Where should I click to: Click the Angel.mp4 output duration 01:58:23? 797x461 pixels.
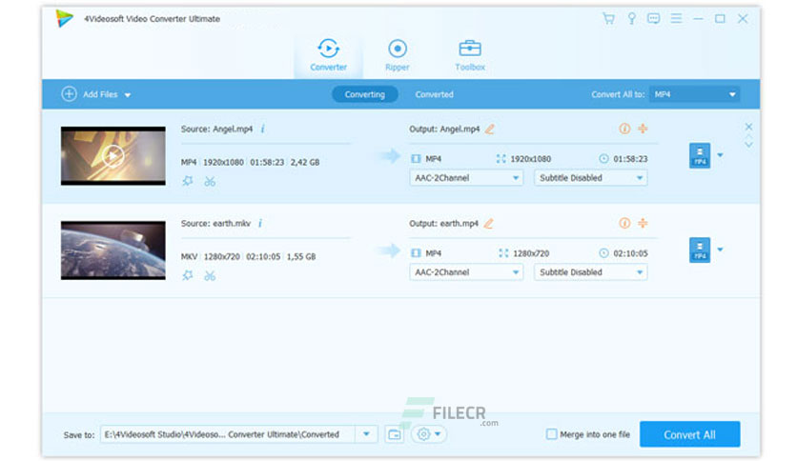[x=630, y=159]
